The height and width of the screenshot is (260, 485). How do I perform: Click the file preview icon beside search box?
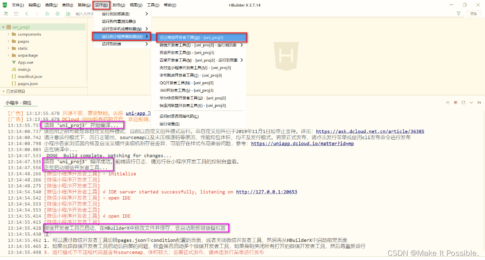[x=68, y=14]
